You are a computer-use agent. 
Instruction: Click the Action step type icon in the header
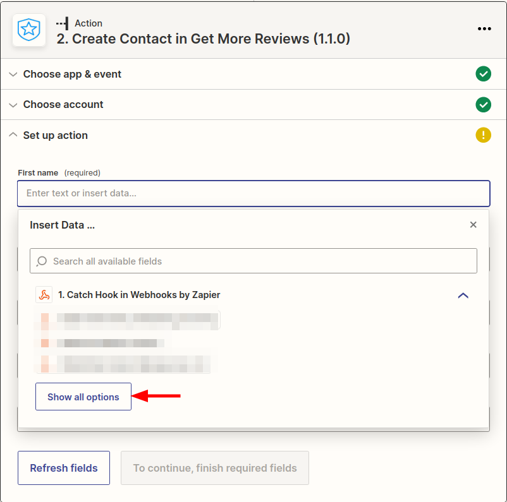tap(62, 23)
